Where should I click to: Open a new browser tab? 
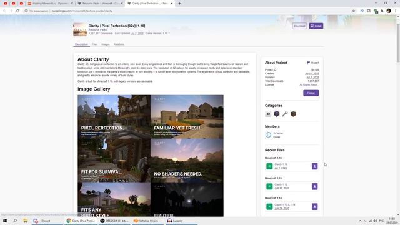[179, 4]
